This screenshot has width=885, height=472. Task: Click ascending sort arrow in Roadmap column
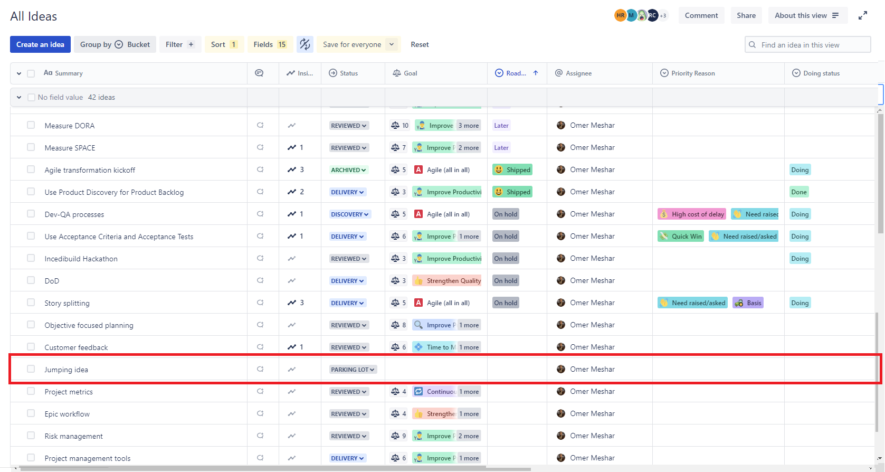(x=536, y=73)
